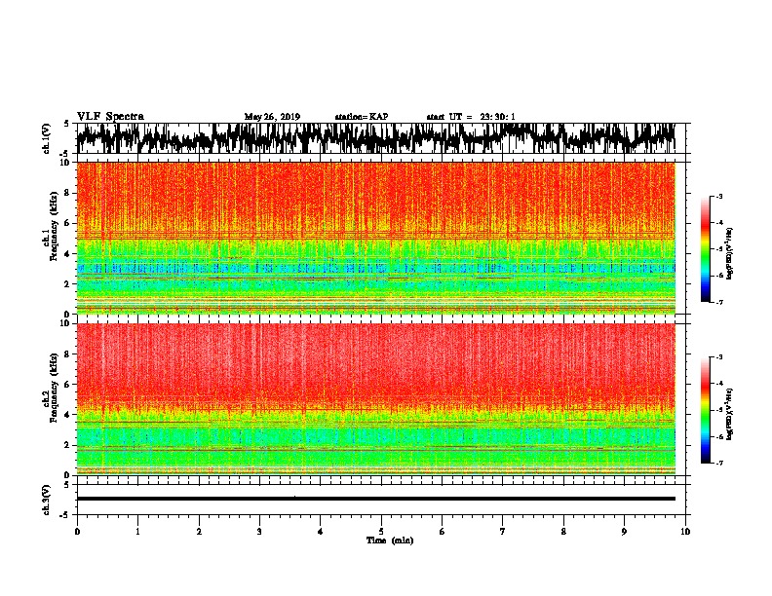Screen dimensions: 772x596
Task: Select the date text "May 26, 2019"
Action: [x=272, y=117]
